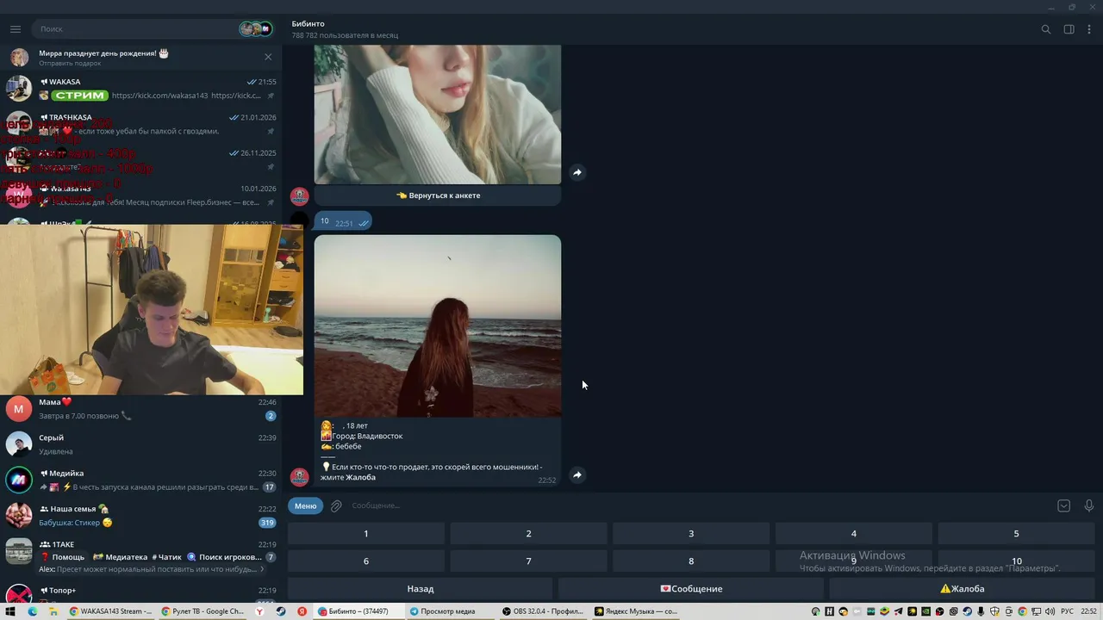Open the girl portrait photo
This screenshot has height=620, width=1103.
(x=438, y=114)
